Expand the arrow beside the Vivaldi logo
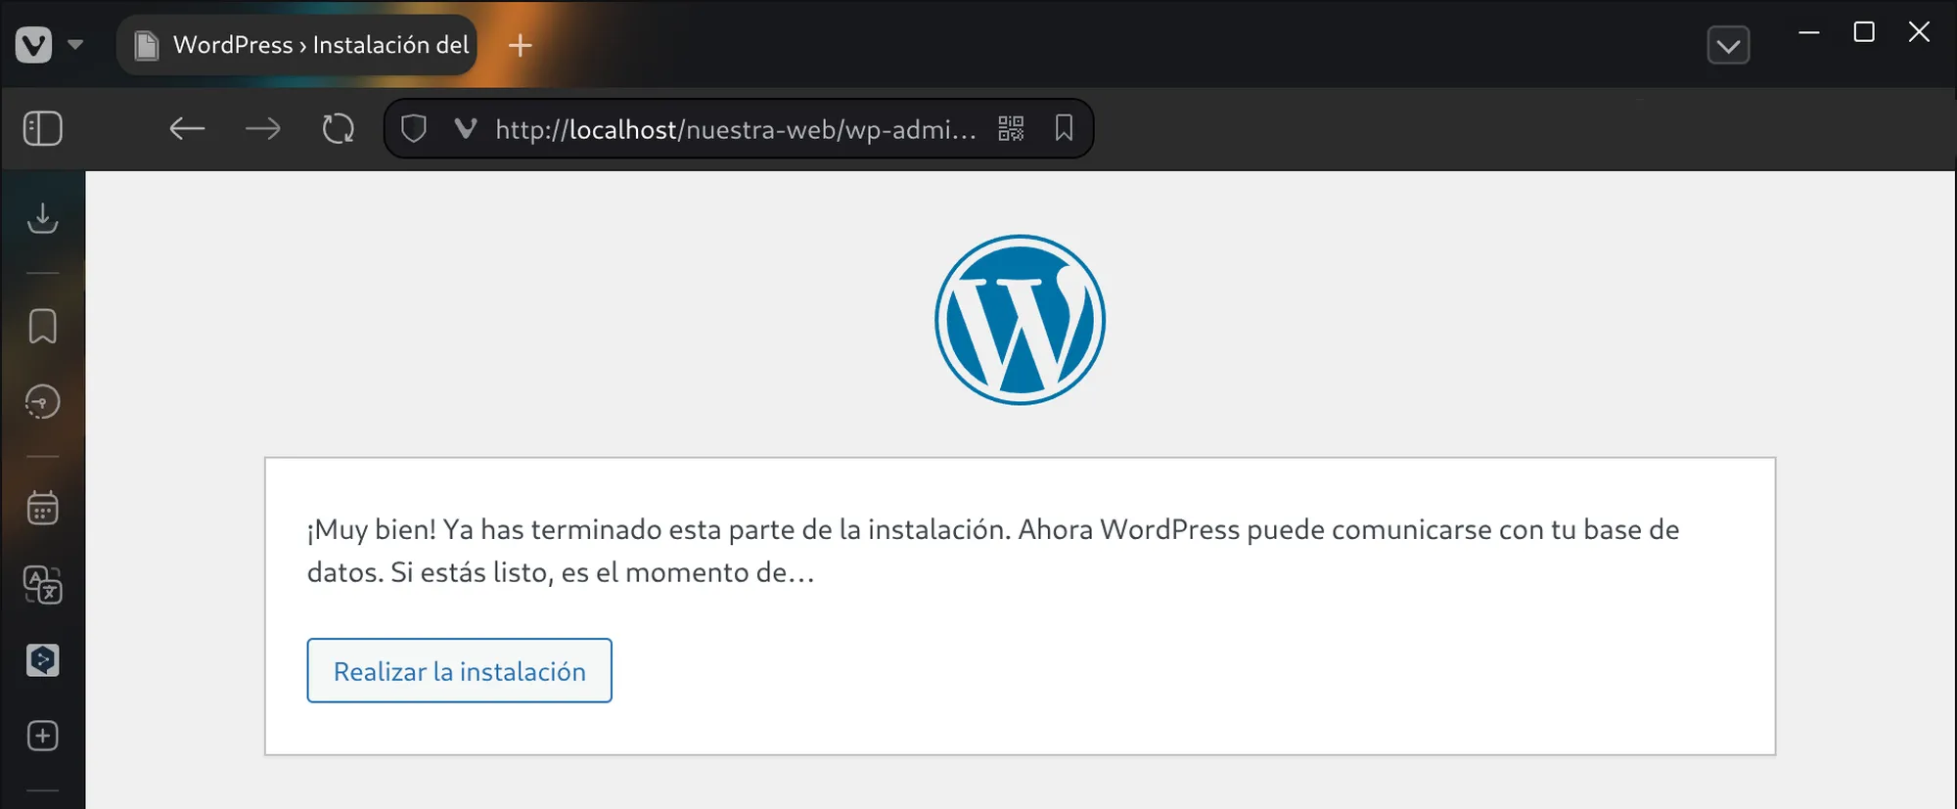 point(75,45)
